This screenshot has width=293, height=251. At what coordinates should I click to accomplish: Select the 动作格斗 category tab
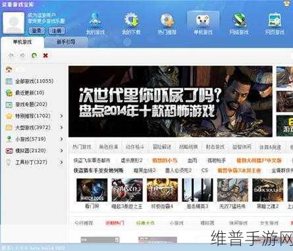pos(135,147)
